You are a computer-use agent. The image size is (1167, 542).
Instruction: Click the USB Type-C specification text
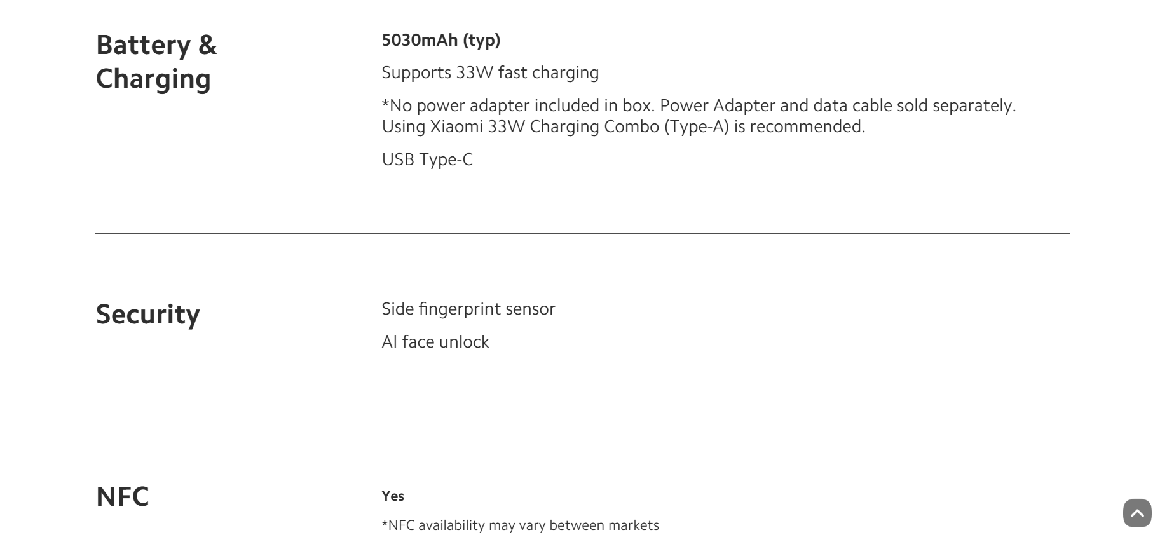(x=427, y=159)
